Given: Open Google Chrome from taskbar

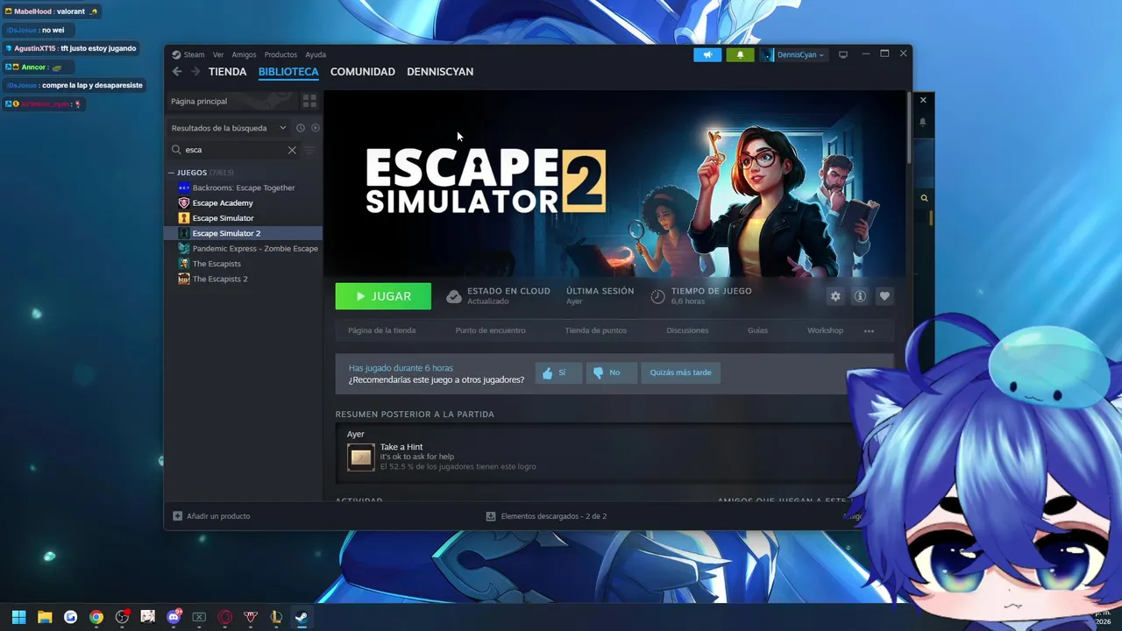Looking at the screenshot, I should pyautogui.click(x=96, y=617).
